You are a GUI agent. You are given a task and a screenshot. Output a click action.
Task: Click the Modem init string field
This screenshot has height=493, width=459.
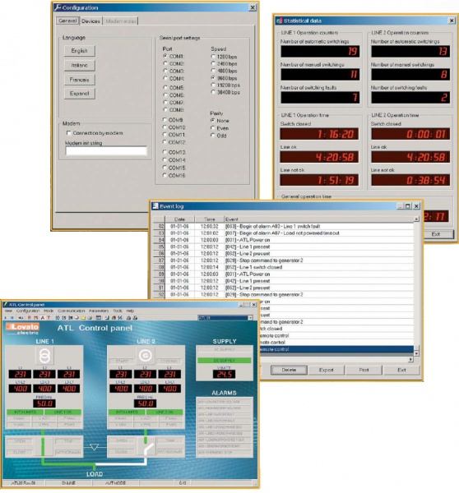pos(106,151)
